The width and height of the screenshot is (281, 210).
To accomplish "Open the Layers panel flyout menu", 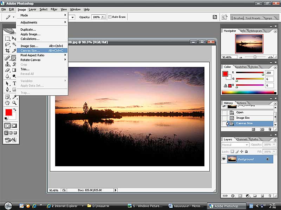I will [275, 140].
